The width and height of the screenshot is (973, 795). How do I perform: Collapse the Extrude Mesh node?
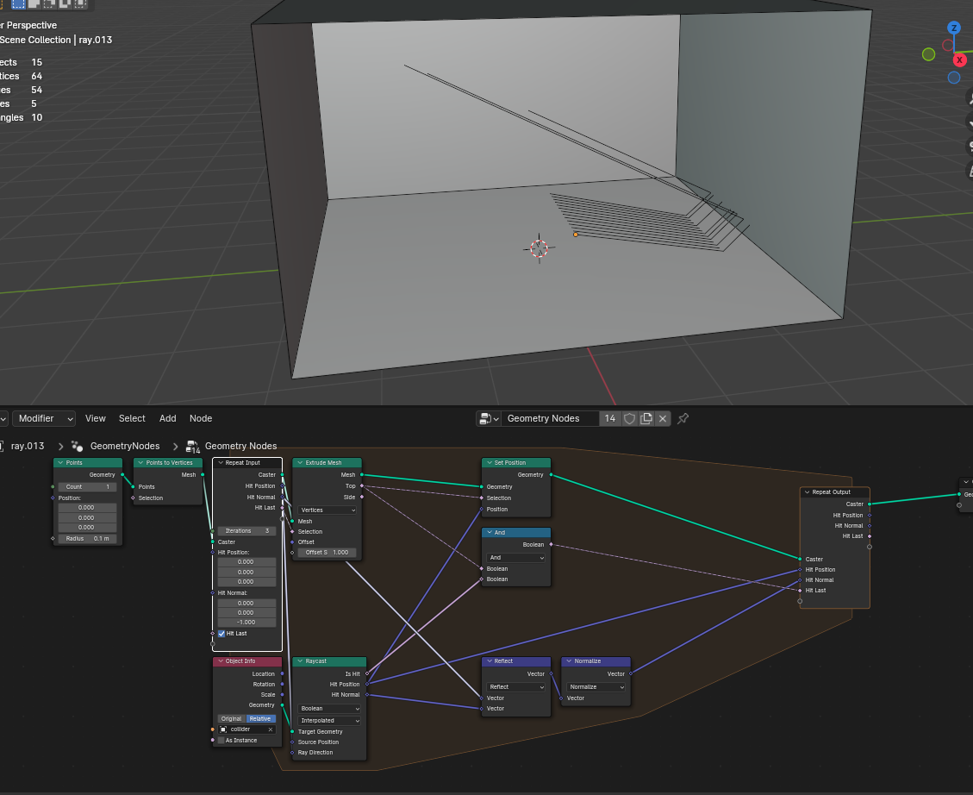point(300,463)
